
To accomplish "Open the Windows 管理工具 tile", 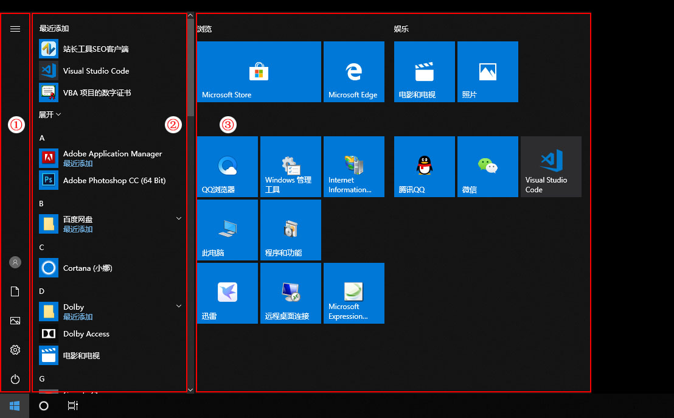I will click(x=291, y=167).
